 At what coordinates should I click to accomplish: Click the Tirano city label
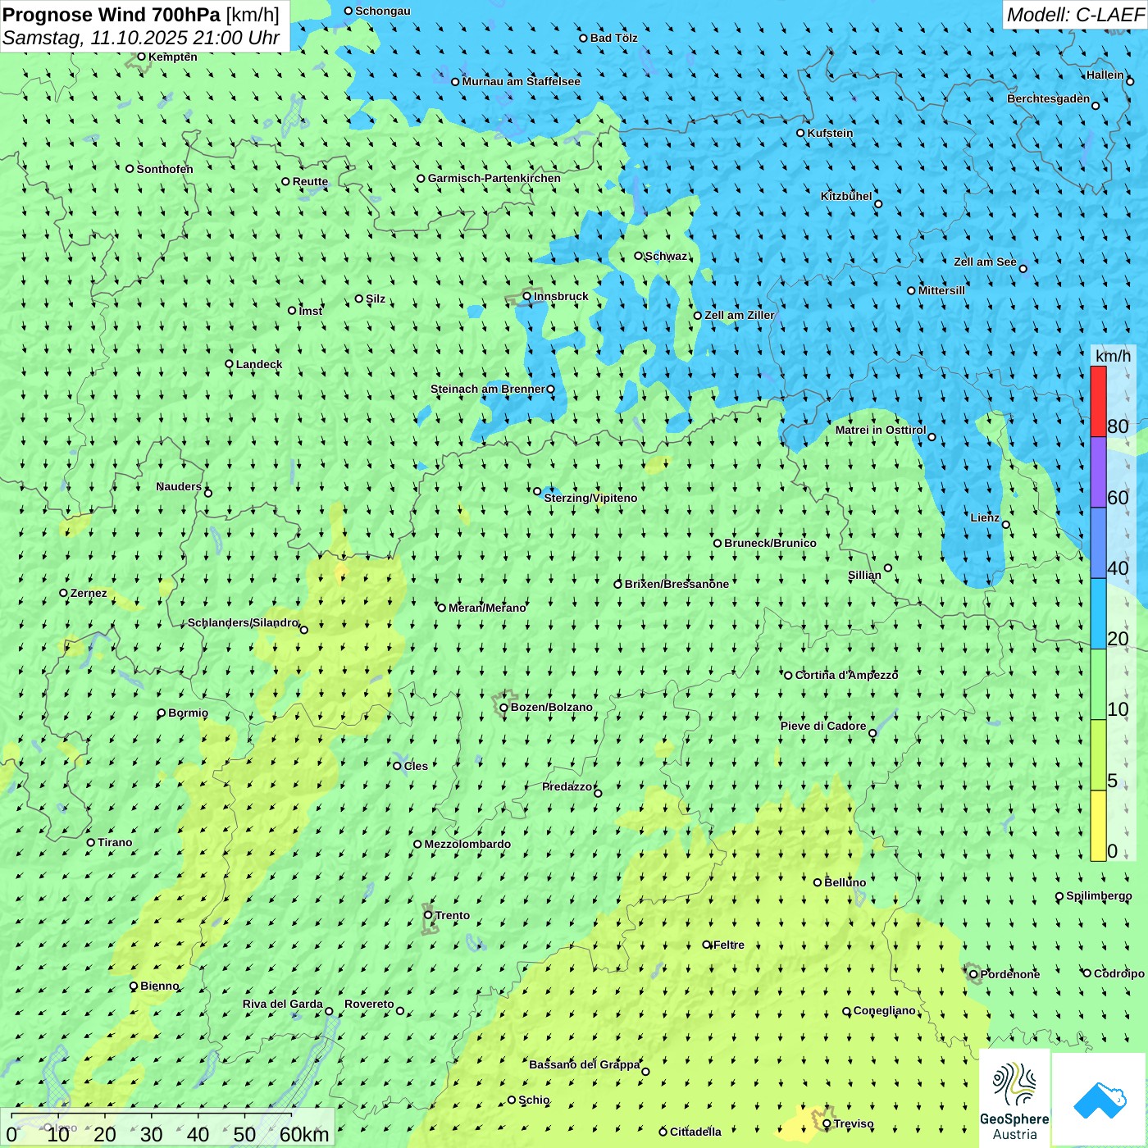point(115,842)
